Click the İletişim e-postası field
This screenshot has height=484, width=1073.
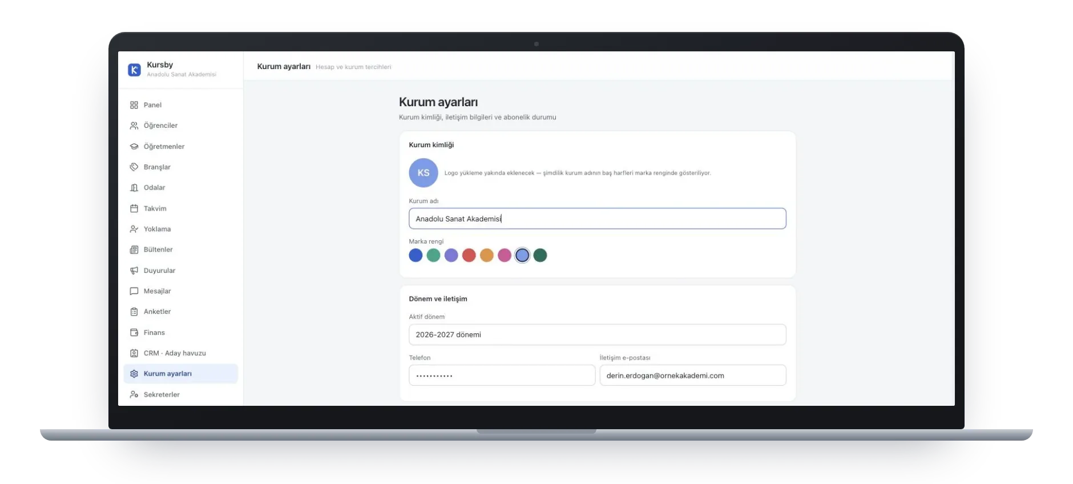(x=693, y=376)
